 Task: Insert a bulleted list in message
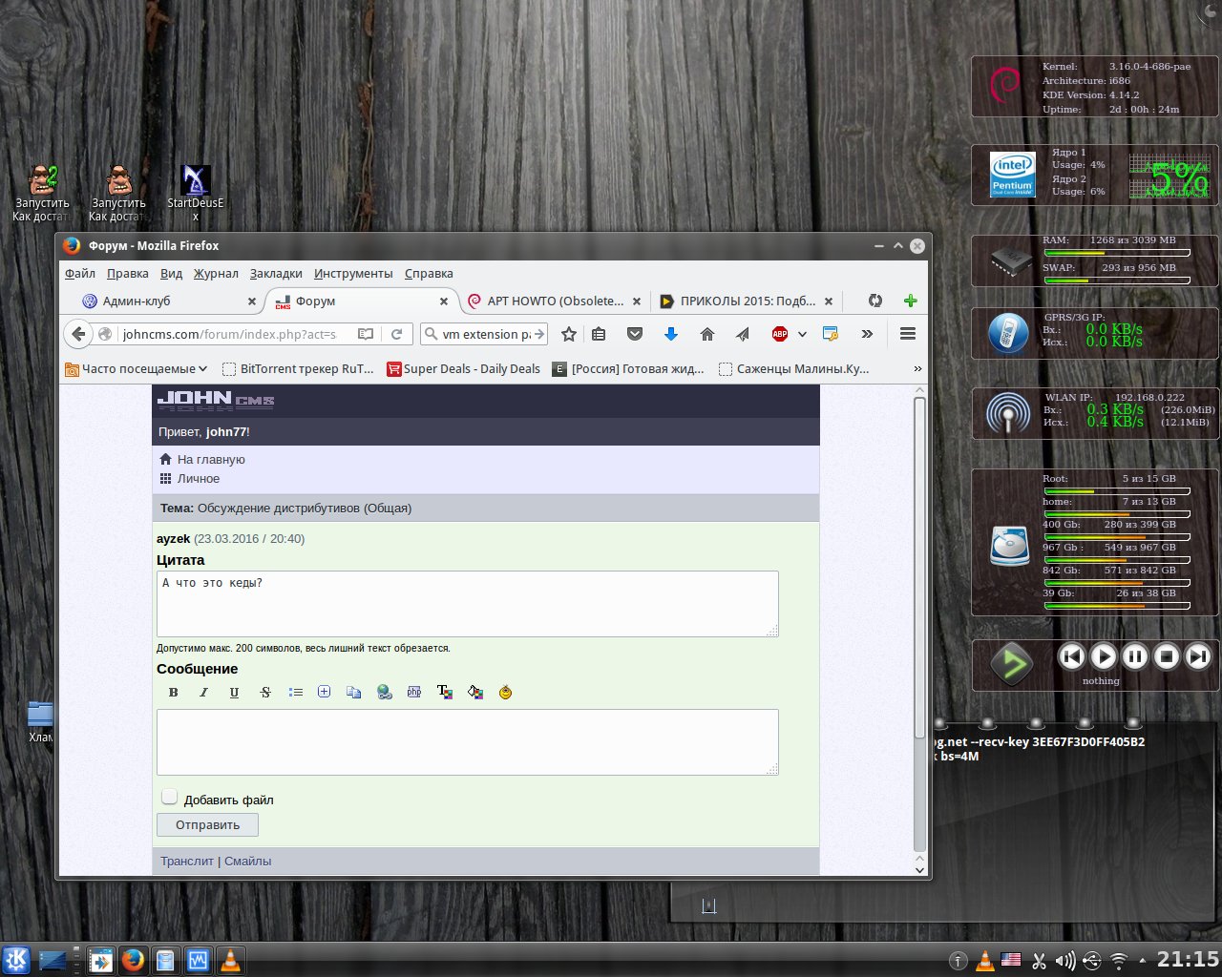point(296,693)
